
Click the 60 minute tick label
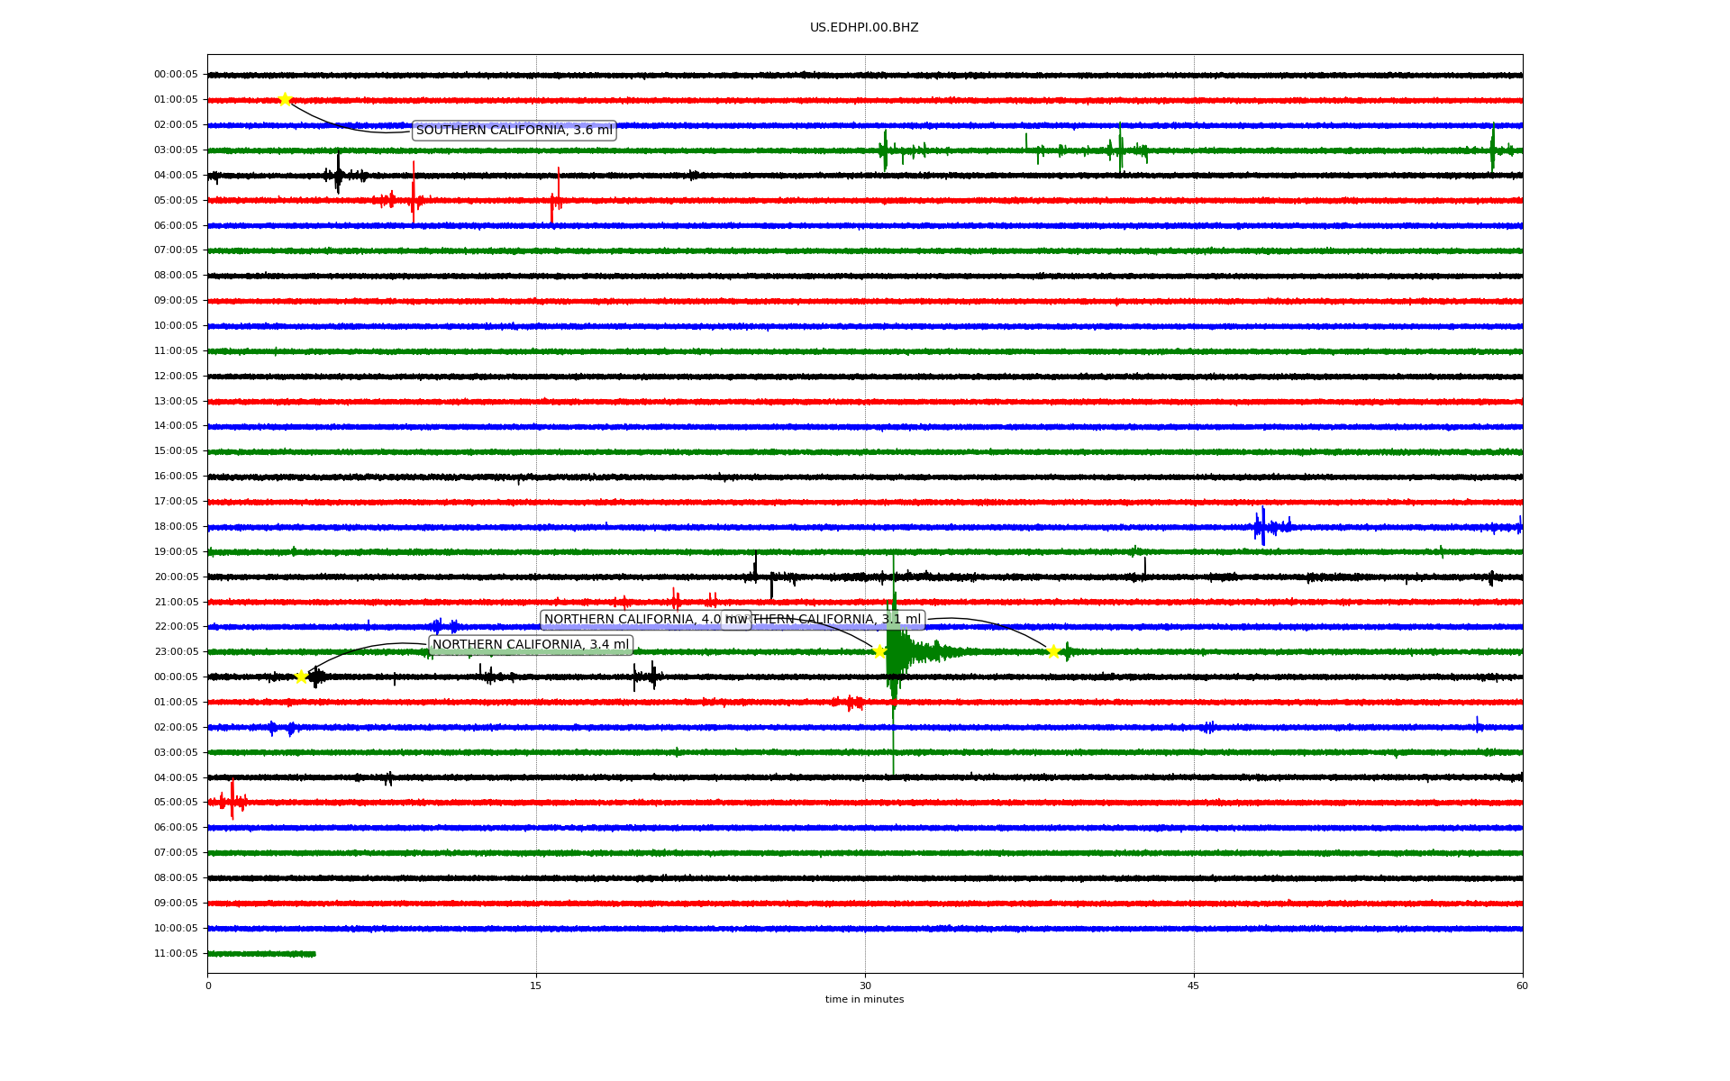pos(1522,986)
